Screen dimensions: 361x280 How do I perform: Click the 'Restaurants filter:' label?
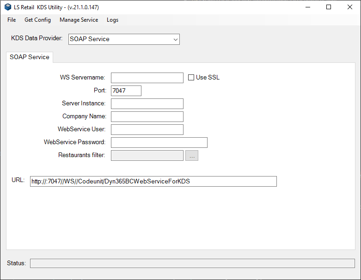pyautogui.click(x=82, y=155)
